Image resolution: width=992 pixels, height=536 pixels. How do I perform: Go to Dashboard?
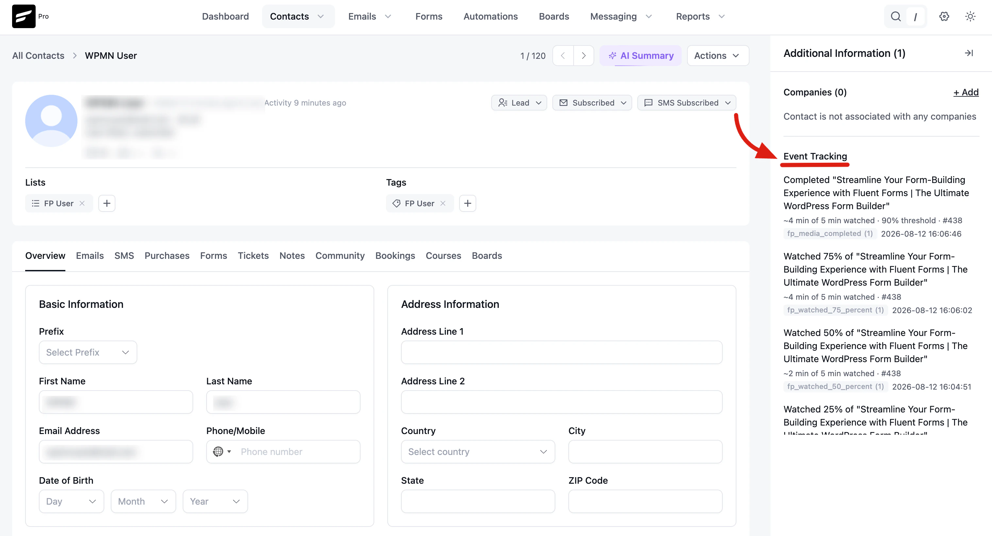coord(225,16)
